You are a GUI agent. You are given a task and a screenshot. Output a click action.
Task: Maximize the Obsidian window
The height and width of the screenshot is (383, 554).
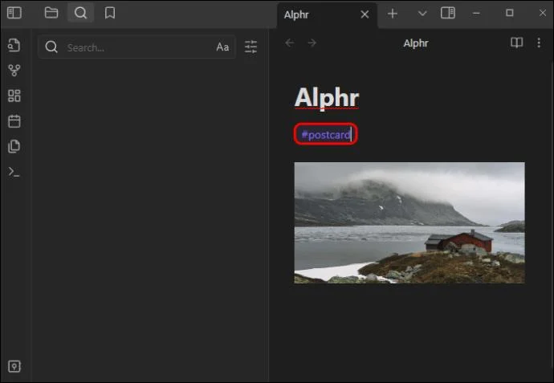point(510,13)
